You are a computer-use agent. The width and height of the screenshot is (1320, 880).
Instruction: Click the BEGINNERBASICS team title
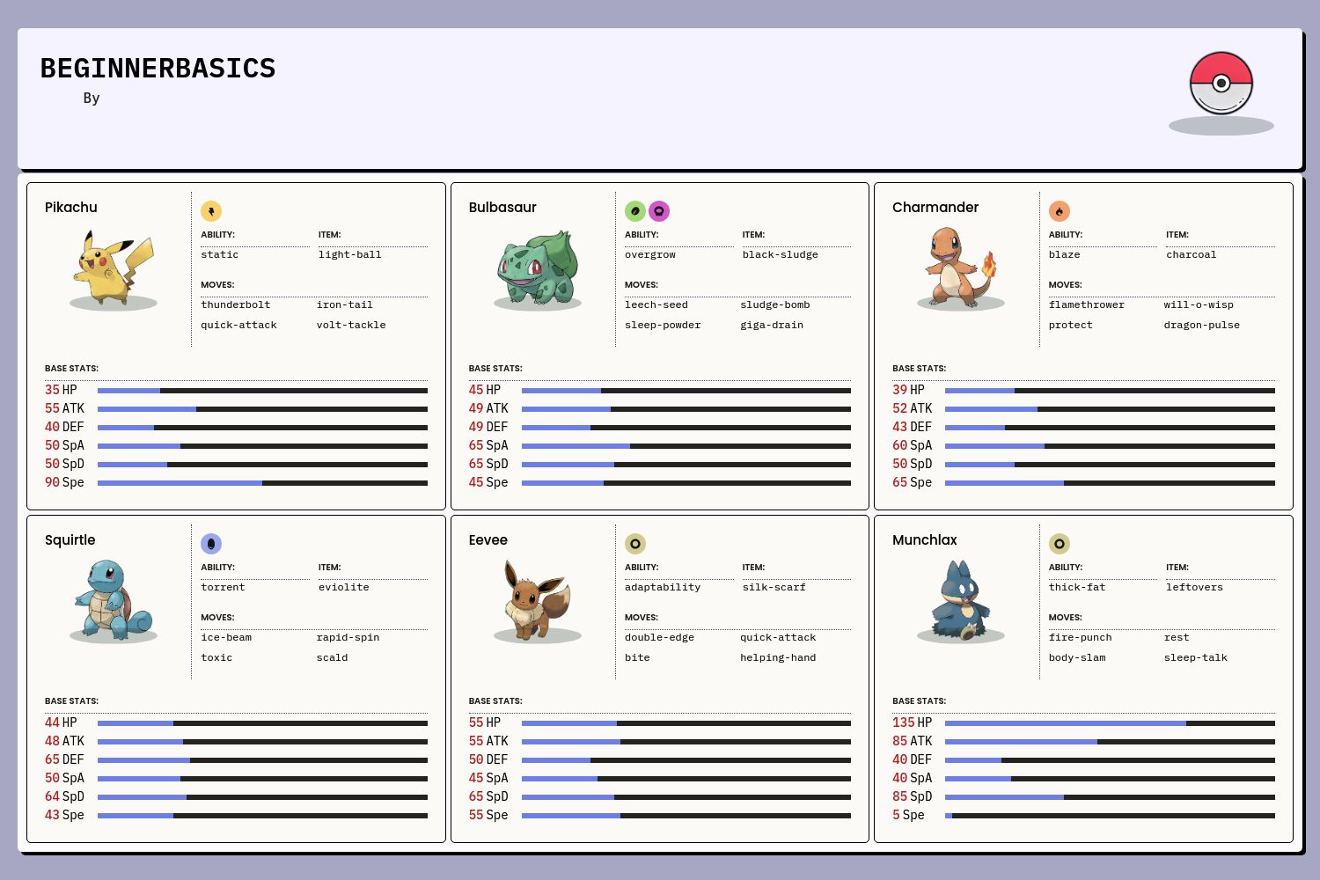[158, 69]
